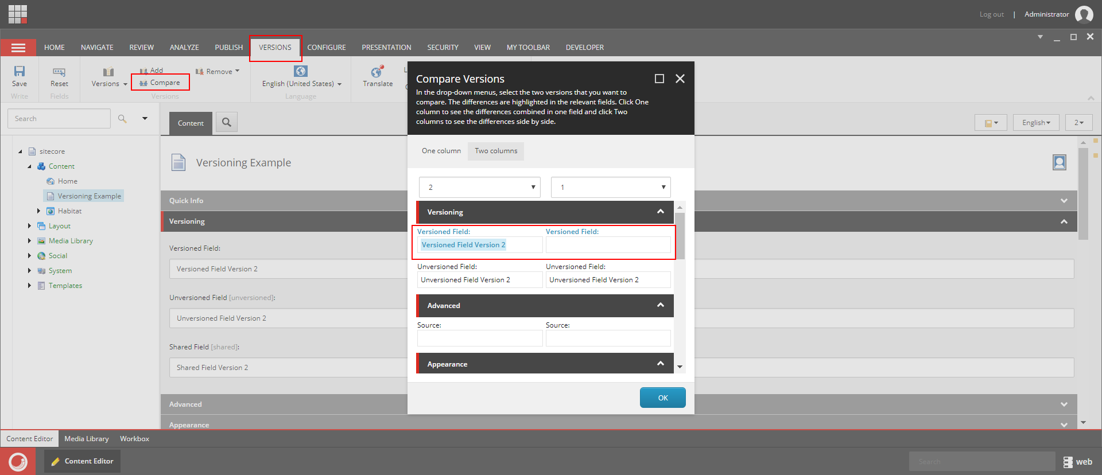Viewport: 1102px width, 475px height.
Task: Close the Compare Versions dialog
Action: tap(680, 79)
